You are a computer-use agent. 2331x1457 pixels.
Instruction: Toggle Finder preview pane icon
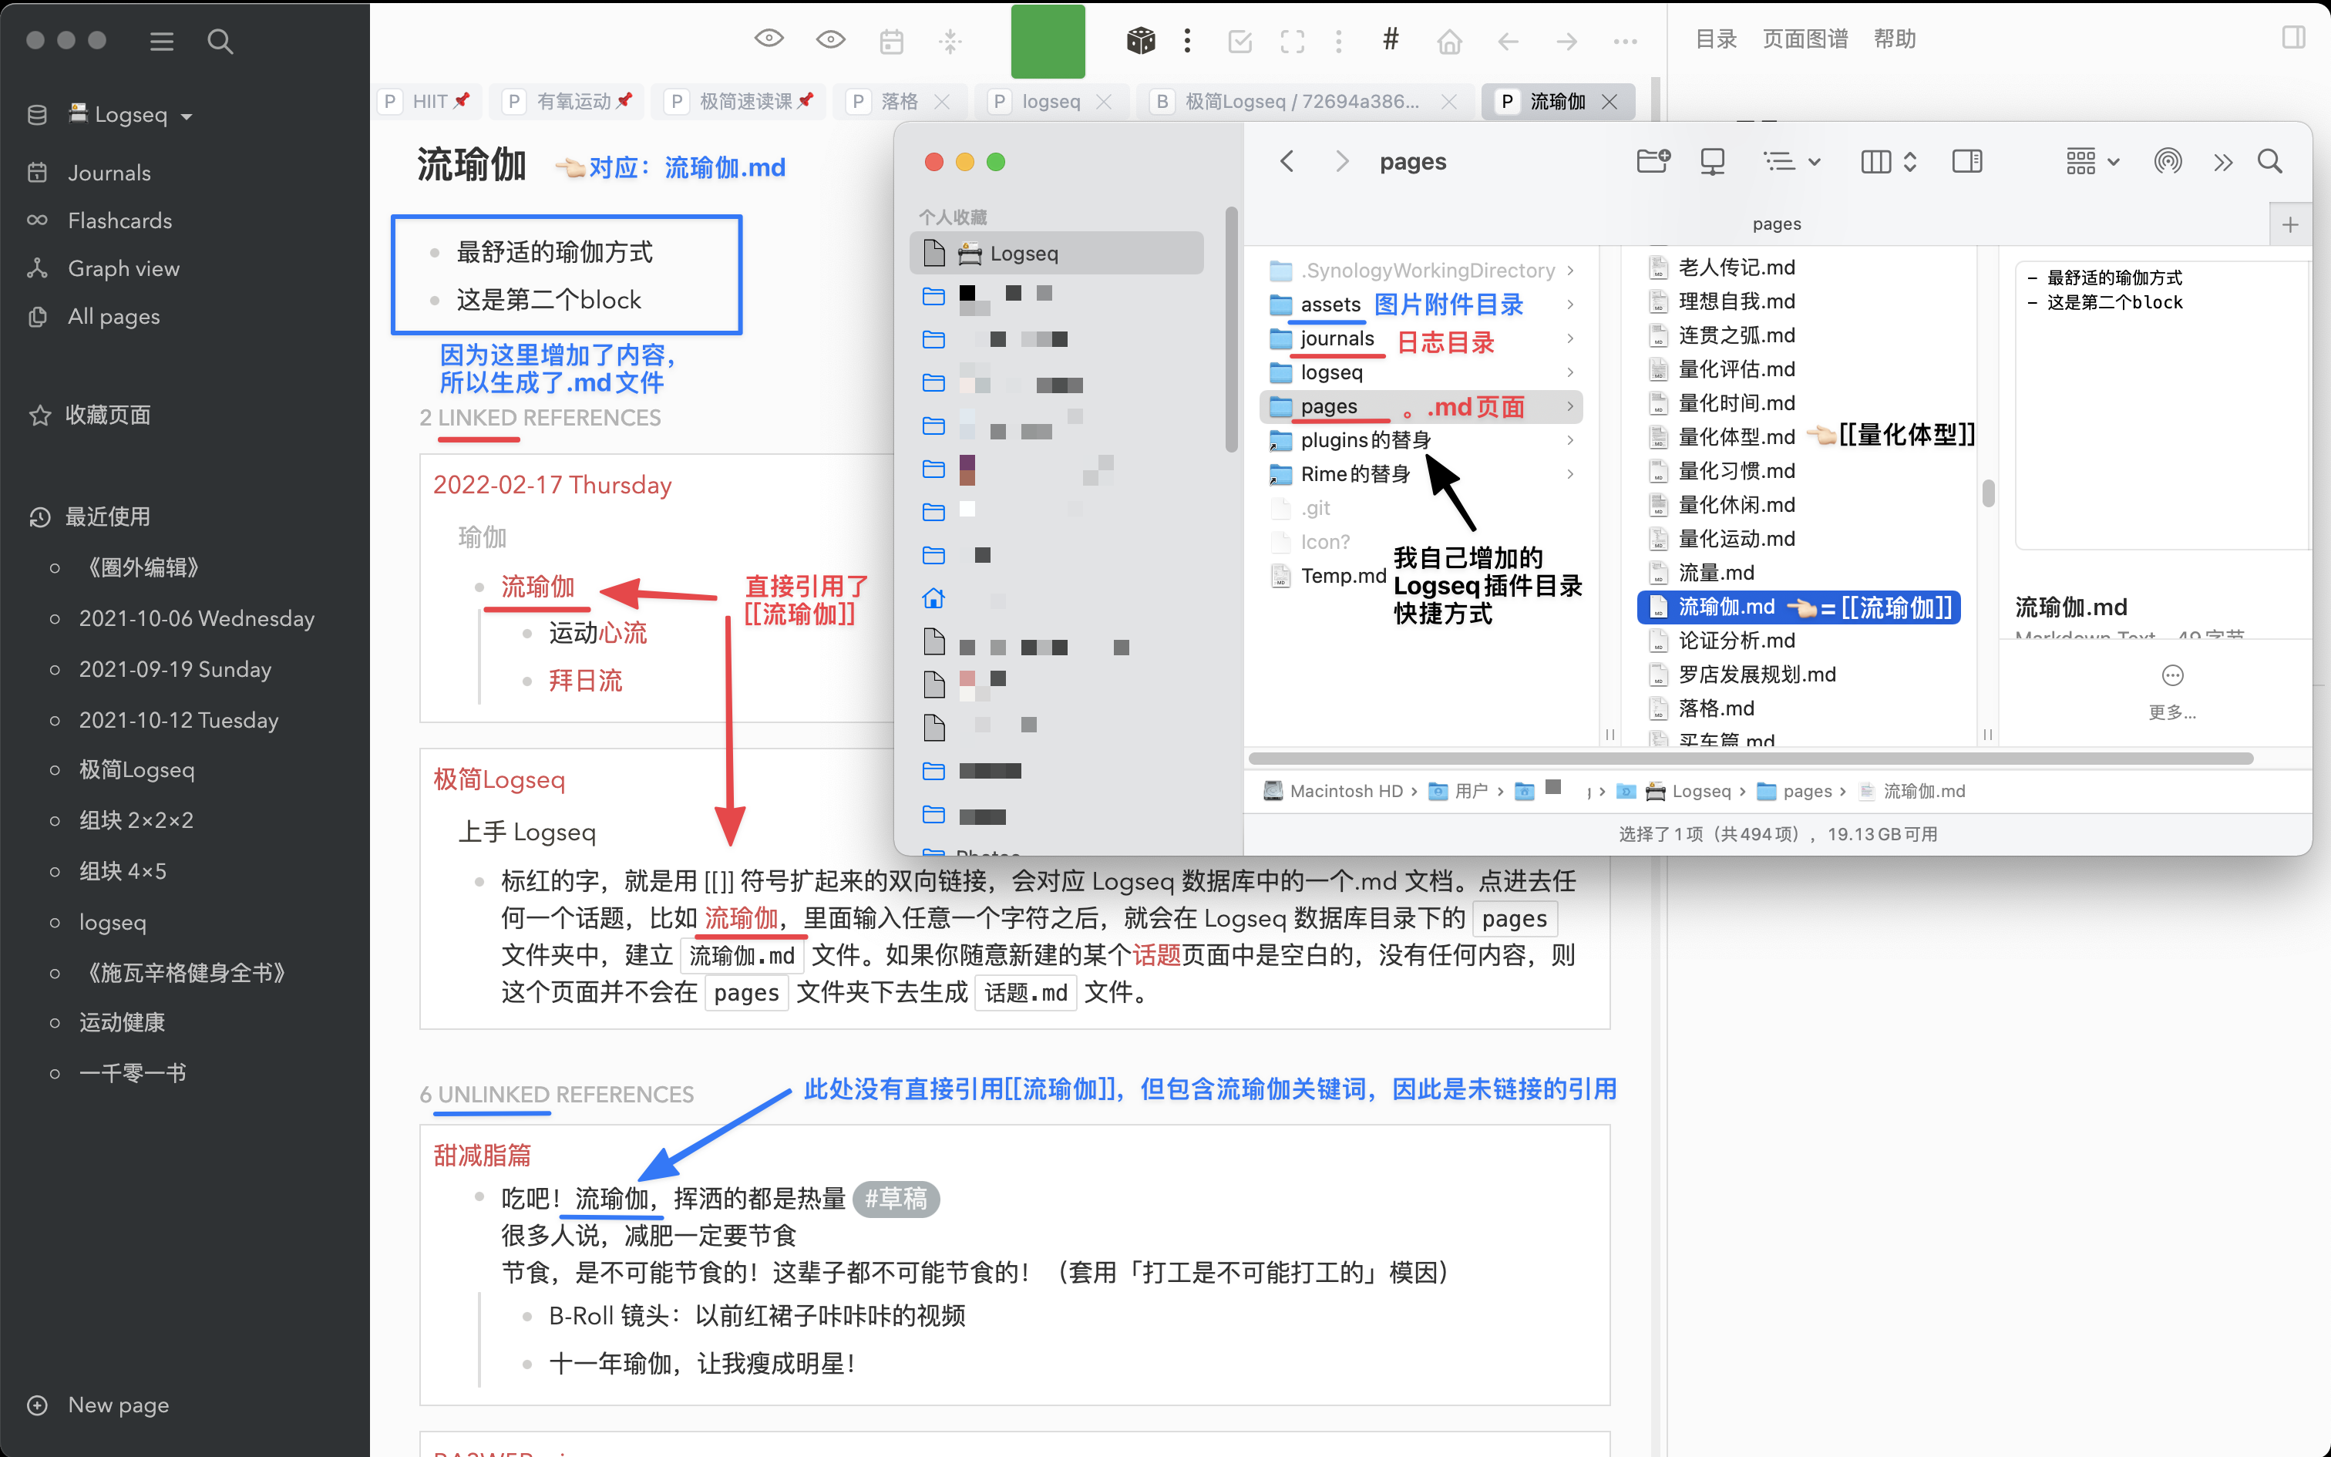[1967, 161]
